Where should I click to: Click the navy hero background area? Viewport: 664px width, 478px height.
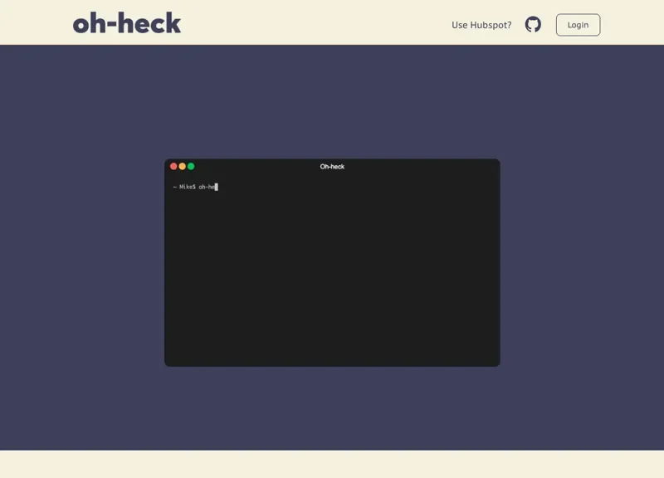click(x=83, y=249)
